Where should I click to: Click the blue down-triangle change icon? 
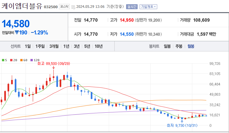click(x=17, y=32)
